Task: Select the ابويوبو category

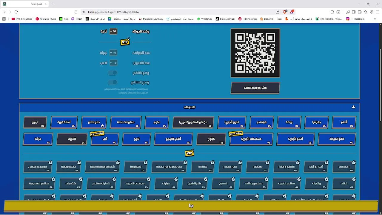Action: (35, 122)
